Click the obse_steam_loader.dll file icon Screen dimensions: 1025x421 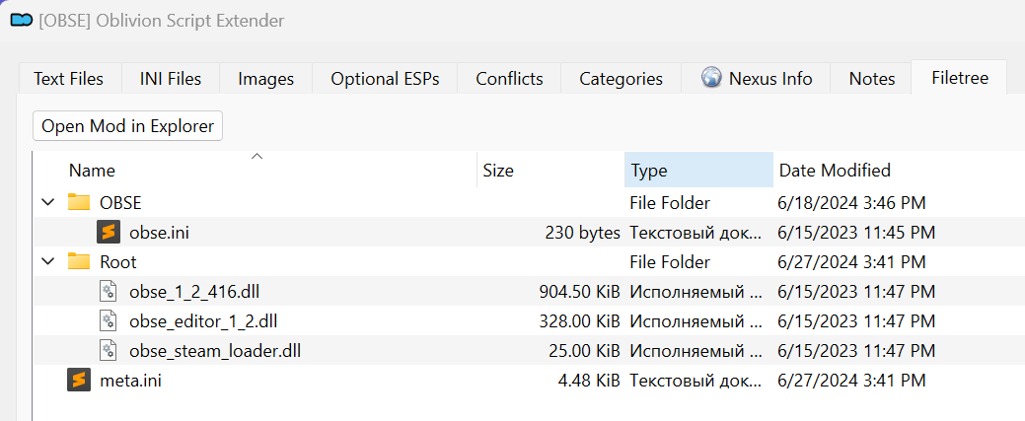[109, 350]
